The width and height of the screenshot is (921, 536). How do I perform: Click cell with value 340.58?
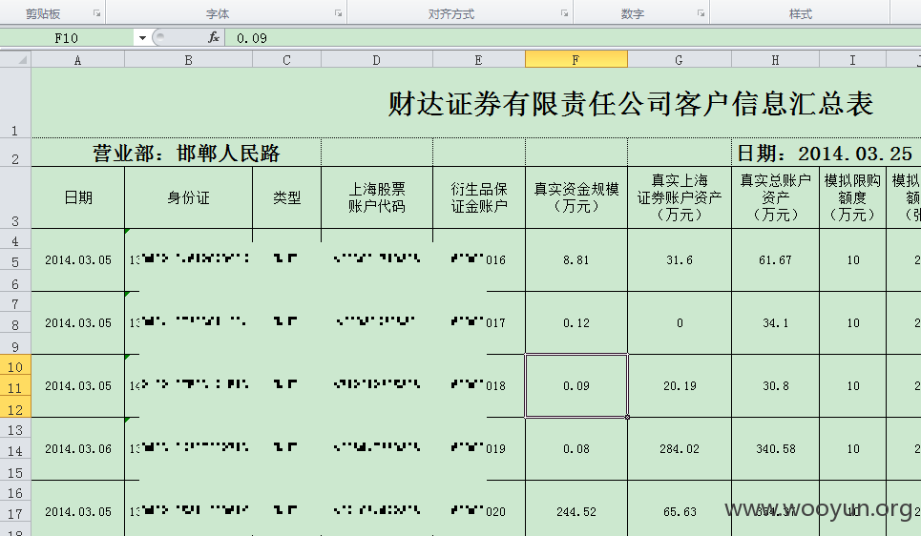tap(775, 448)
